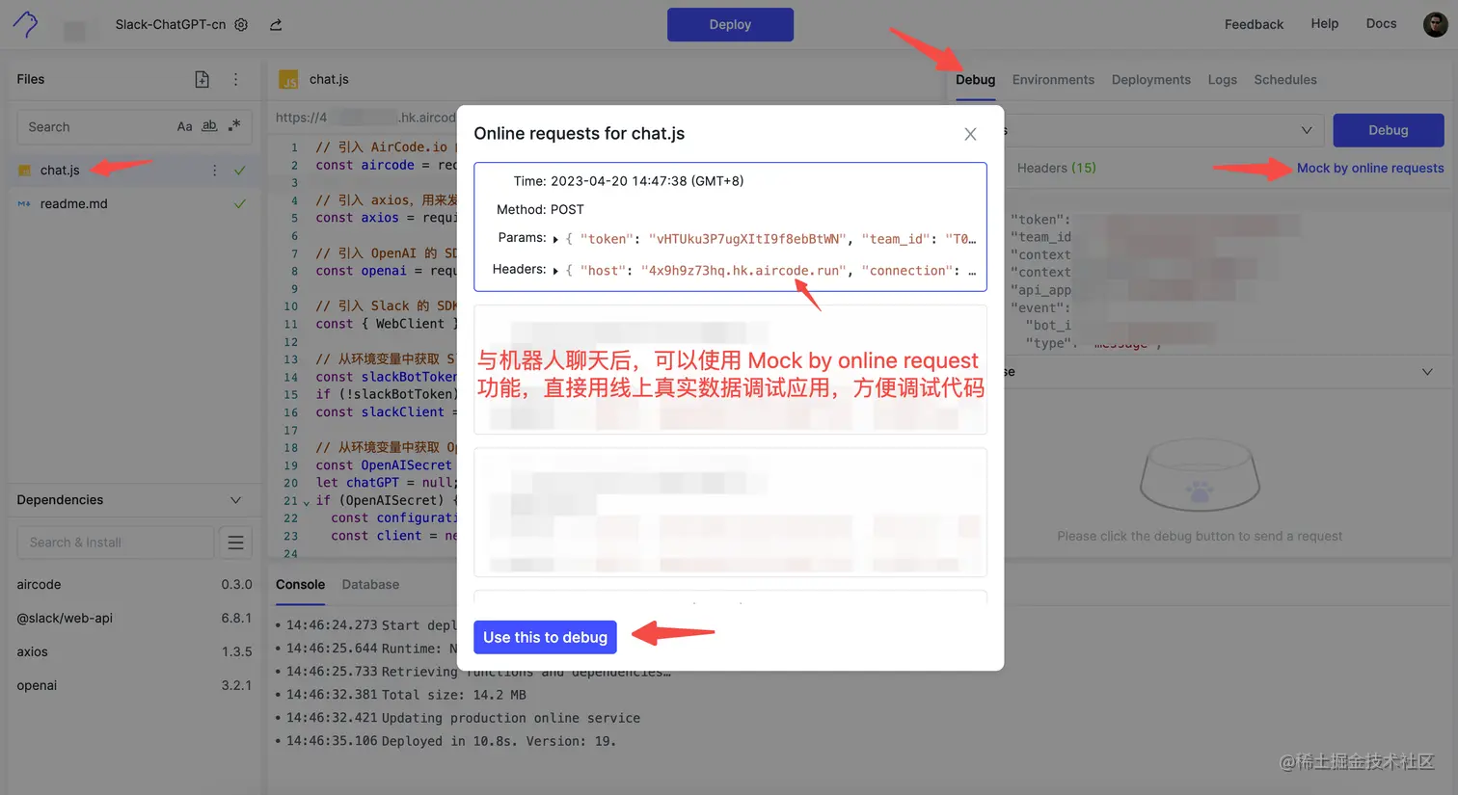Click the share project icon
The image size is (1458, 795).
click(x=276, y=25)
